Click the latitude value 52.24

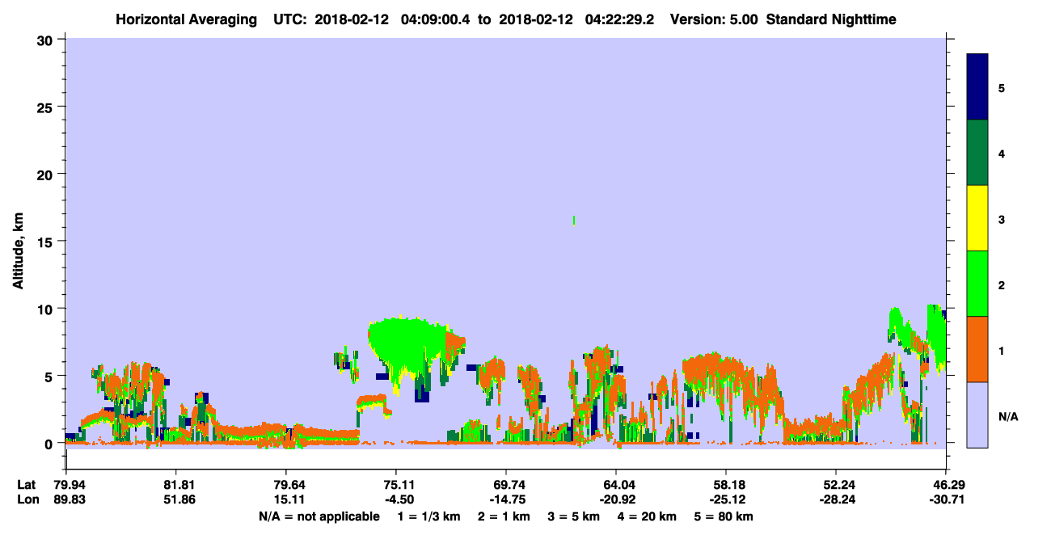pos(836,485)
